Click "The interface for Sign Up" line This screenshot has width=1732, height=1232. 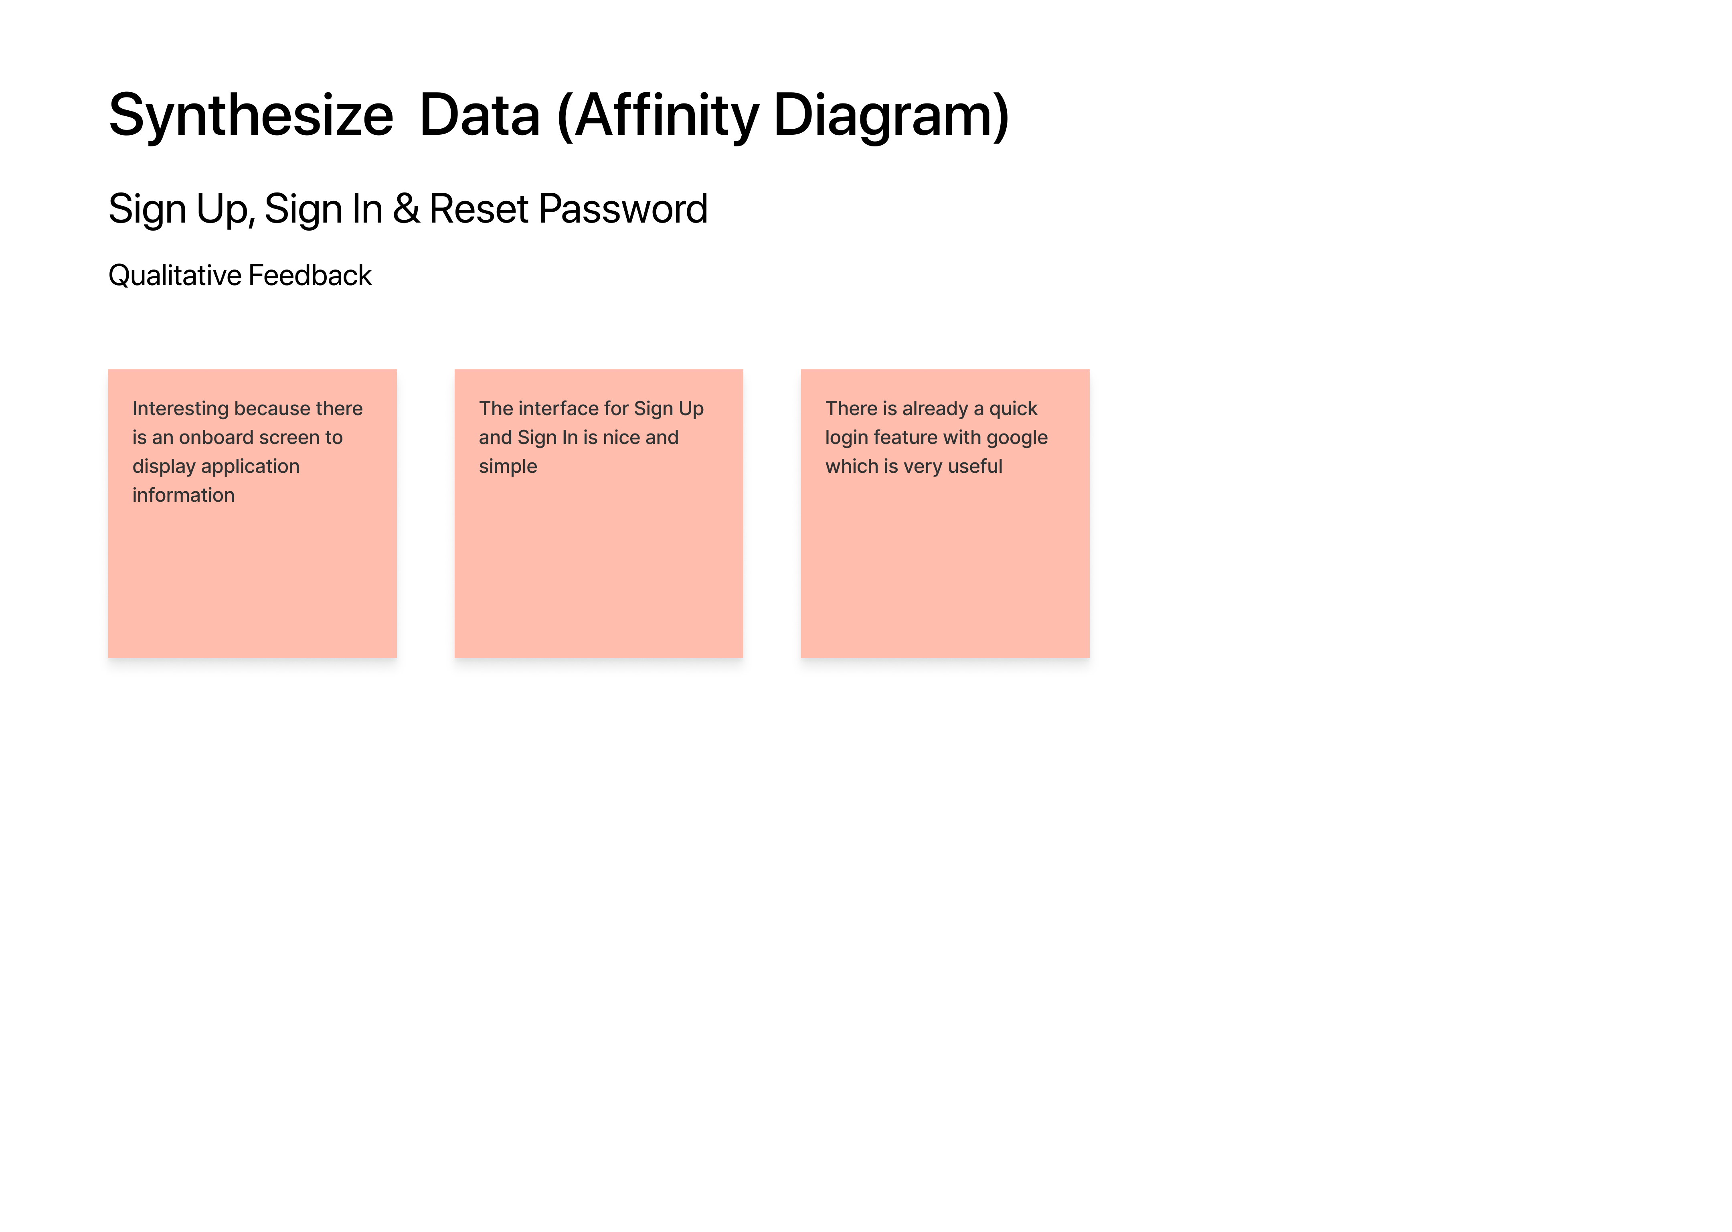pyautogui.click(x=591, y=409)
